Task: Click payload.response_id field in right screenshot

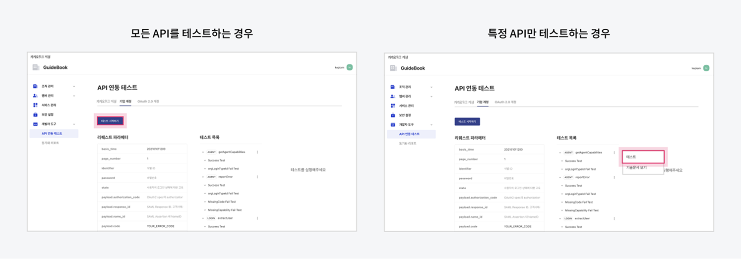Action: (523, 207)
